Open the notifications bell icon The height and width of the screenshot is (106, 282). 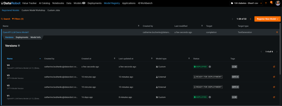tap(271, 3)
